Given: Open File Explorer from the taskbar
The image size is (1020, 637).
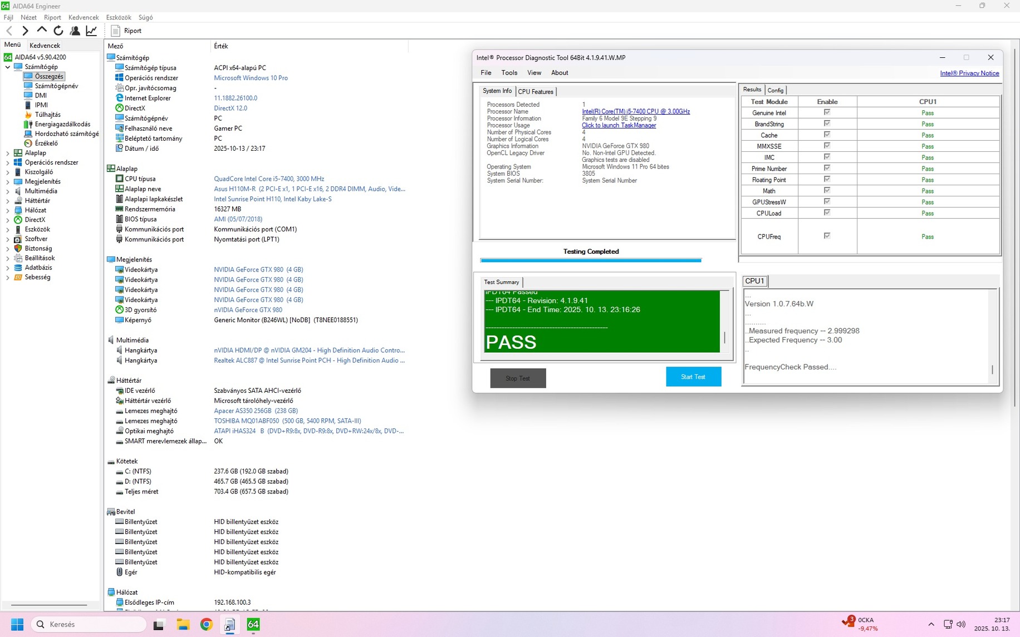Looking at the screenshot, I should (183, 624).
